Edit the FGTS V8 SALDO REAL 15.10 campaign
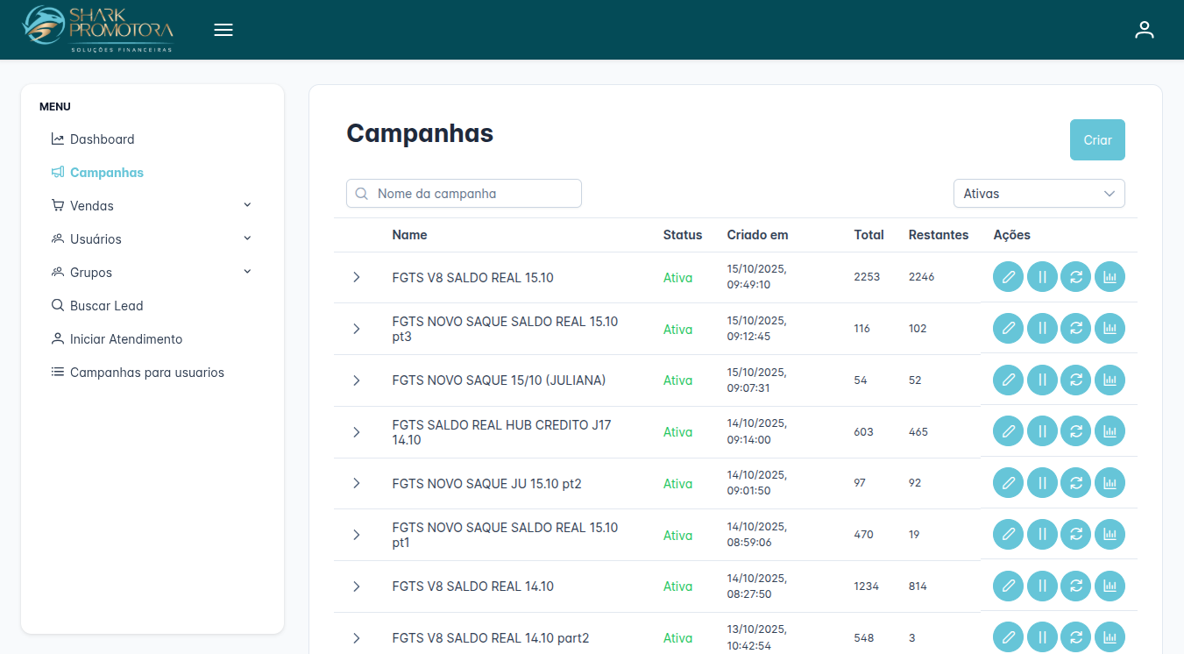The width and height of the screenshot is (1184, 654). pos(1008,277)
